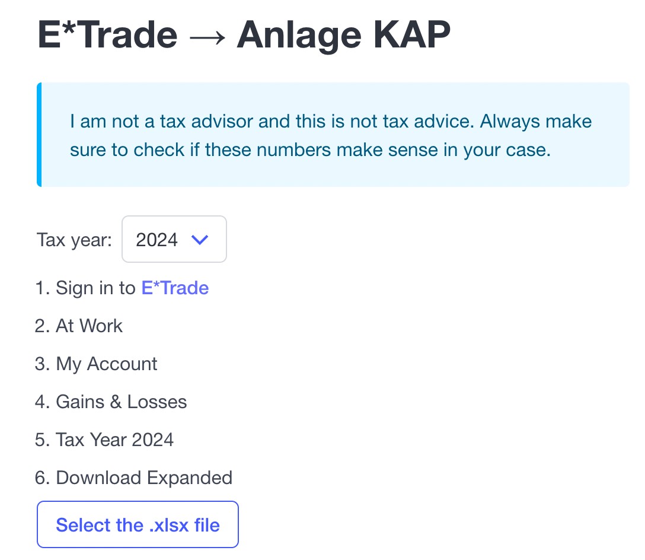Image resolution: width=645 pixels, height=560 pixels.
Task: Open the E*Trade sign-in link
Action: [x=175, y=288]
